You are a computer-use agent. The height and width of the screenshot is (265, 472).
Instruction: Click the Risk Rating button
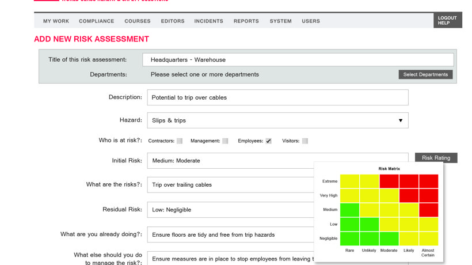[436, 158]
